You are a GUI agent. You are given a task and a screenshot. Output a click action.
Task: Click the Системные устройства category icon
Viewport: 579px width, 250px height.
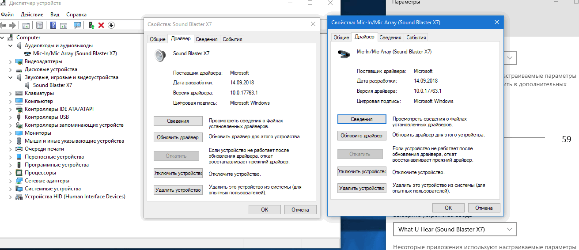tap(19, 189)
